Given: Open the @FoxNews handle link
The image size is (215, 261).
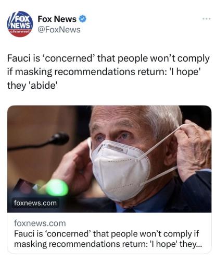Looking at the screenshot, I should (59, 30).
